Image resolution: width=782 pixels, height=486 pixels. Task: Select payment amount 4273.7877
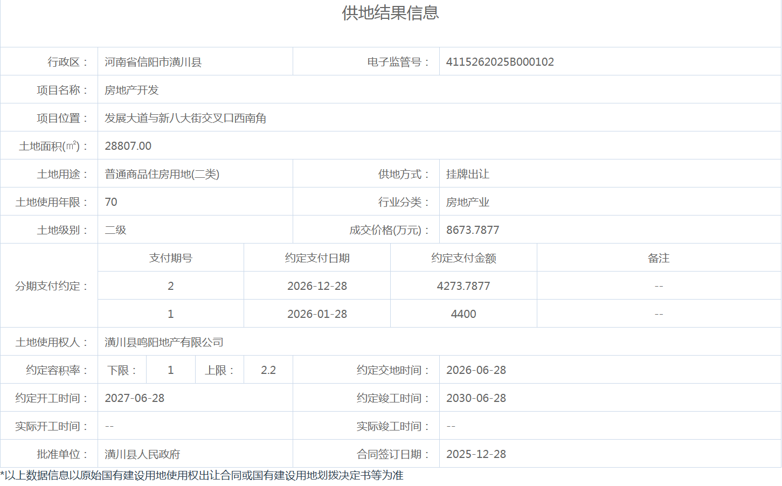(463, 286)
